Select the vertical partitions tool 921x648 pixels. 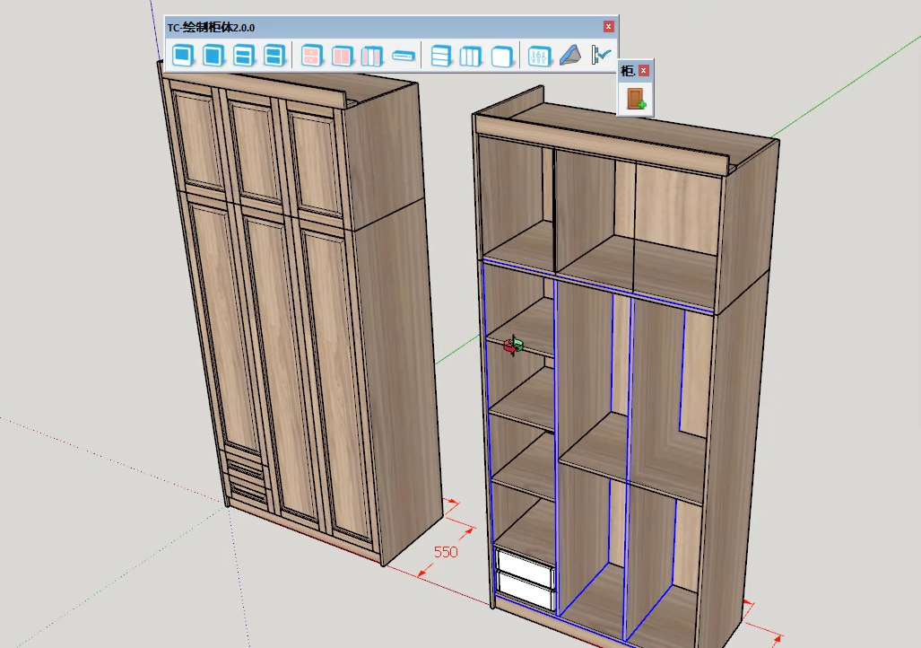470,55
